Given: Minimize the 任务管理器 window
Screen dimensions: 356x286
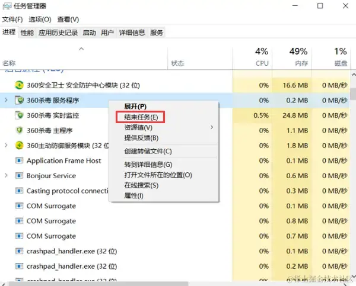Looking at the screenshot, I should pyautogui.click(x=295, y=6).
